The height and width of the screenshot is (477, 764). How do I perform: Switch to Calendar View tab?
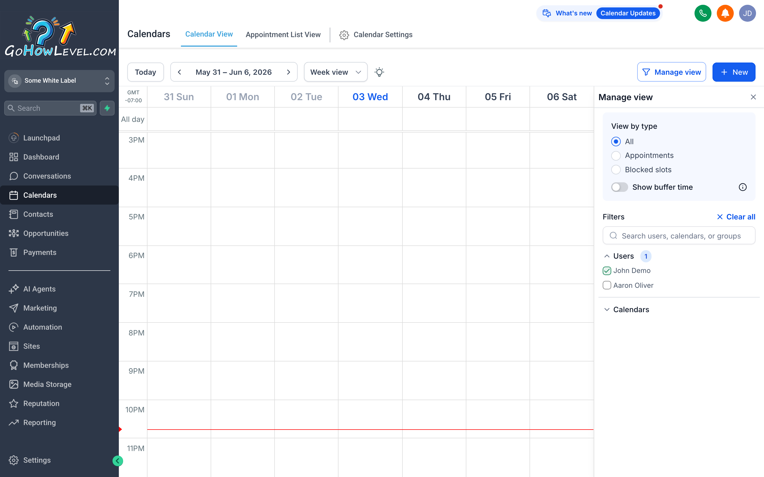click(209, 34)
